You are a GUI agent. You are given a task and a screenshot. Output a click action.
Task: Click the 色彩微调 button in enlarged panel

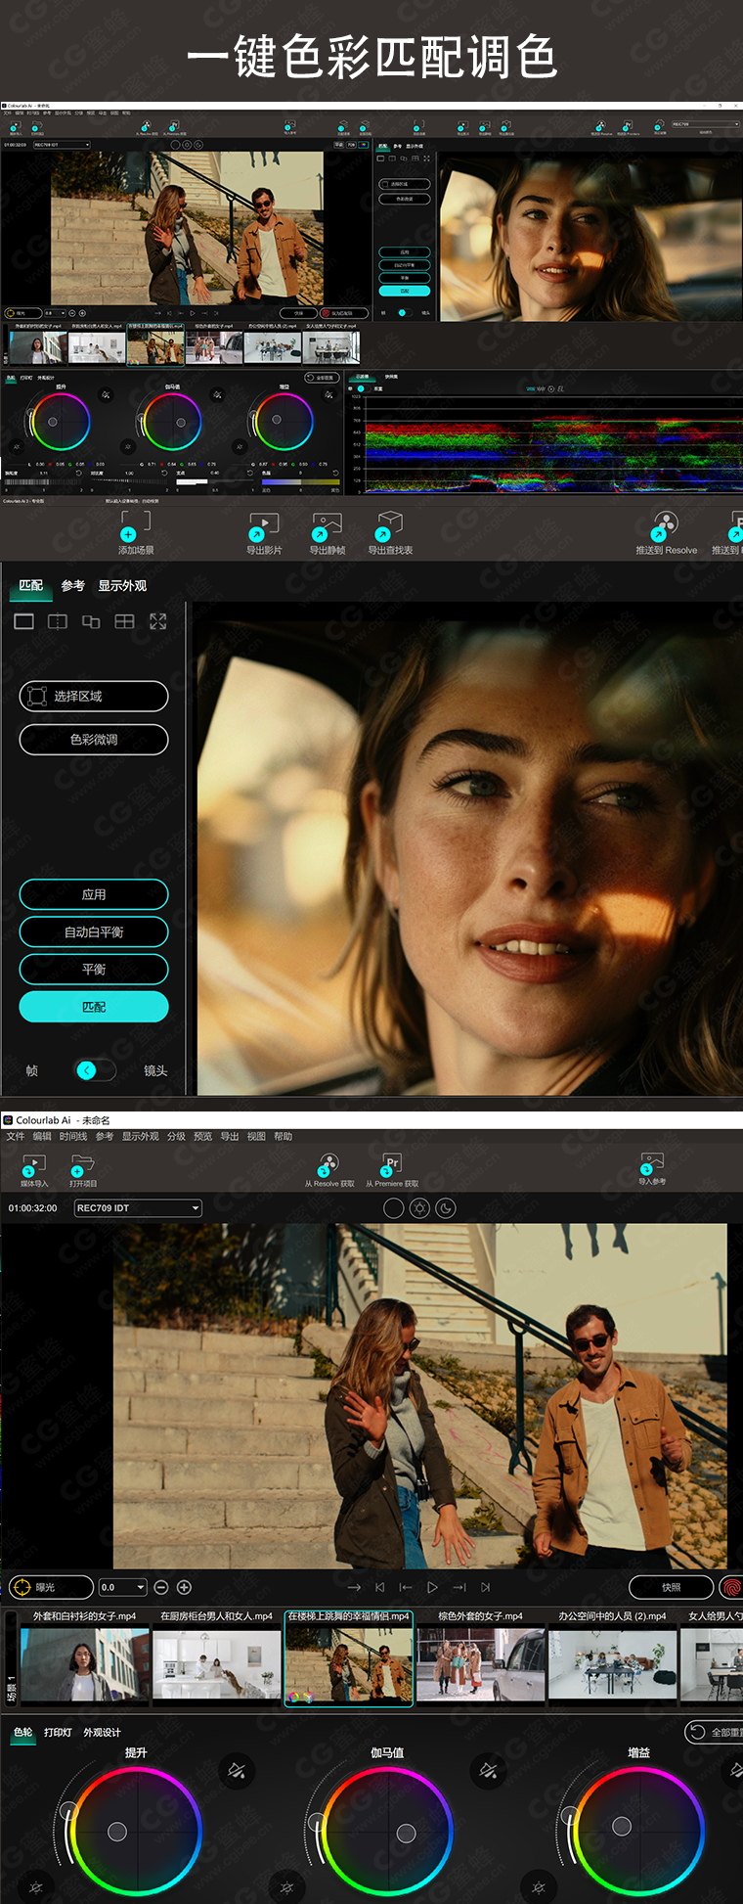coord(94,740)
